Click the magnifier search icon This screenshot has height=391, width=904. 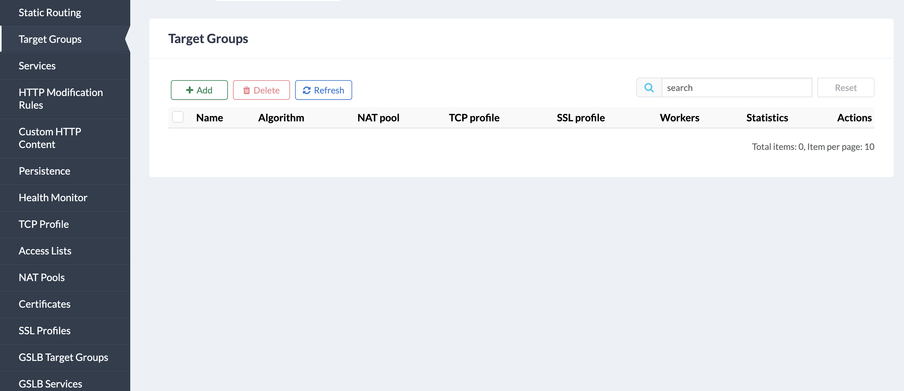pos(649,88)
